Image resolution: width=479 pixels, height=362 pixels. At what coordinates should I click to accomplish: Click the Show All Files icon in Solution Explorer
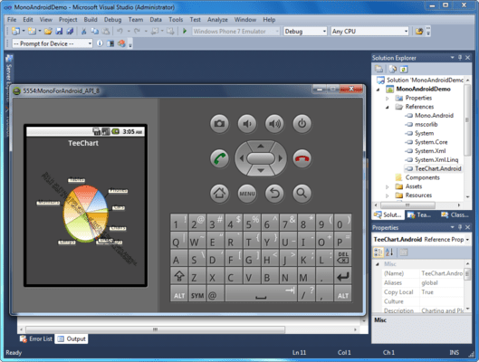[x=393, y=70]
